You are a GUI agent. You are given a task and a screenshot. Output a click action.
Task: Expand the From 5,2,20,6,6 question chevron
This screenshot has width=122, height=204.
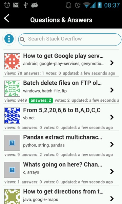point(112,117)
